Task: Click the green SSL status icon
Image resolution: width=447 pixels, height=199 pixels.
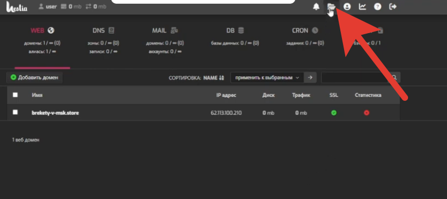Action: click(x=334, y=113)
